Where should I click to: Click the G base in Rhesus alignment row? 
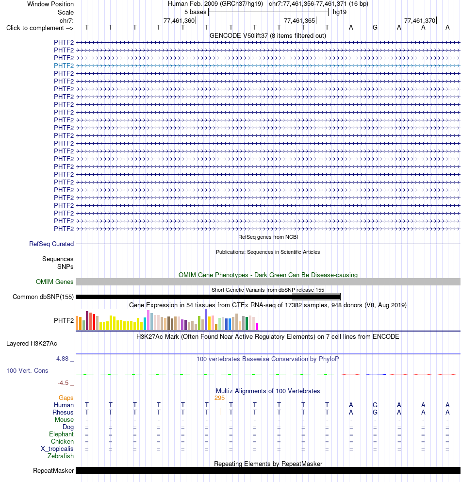[x=375, y=412]
